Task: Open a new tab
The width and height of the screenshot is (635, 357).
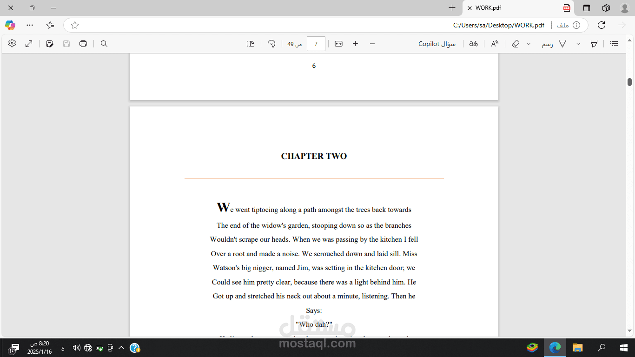Action: pos(452,8)
